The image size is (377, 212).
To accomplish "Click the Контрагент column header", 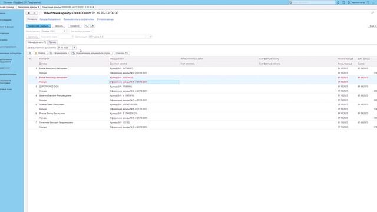I will click(x=45, y=59).
